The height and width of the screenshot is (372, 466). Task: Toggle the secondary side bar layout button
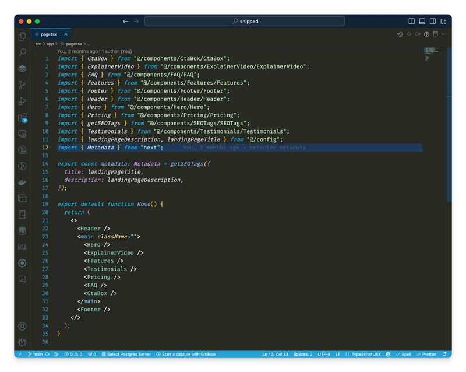[433, 22]
